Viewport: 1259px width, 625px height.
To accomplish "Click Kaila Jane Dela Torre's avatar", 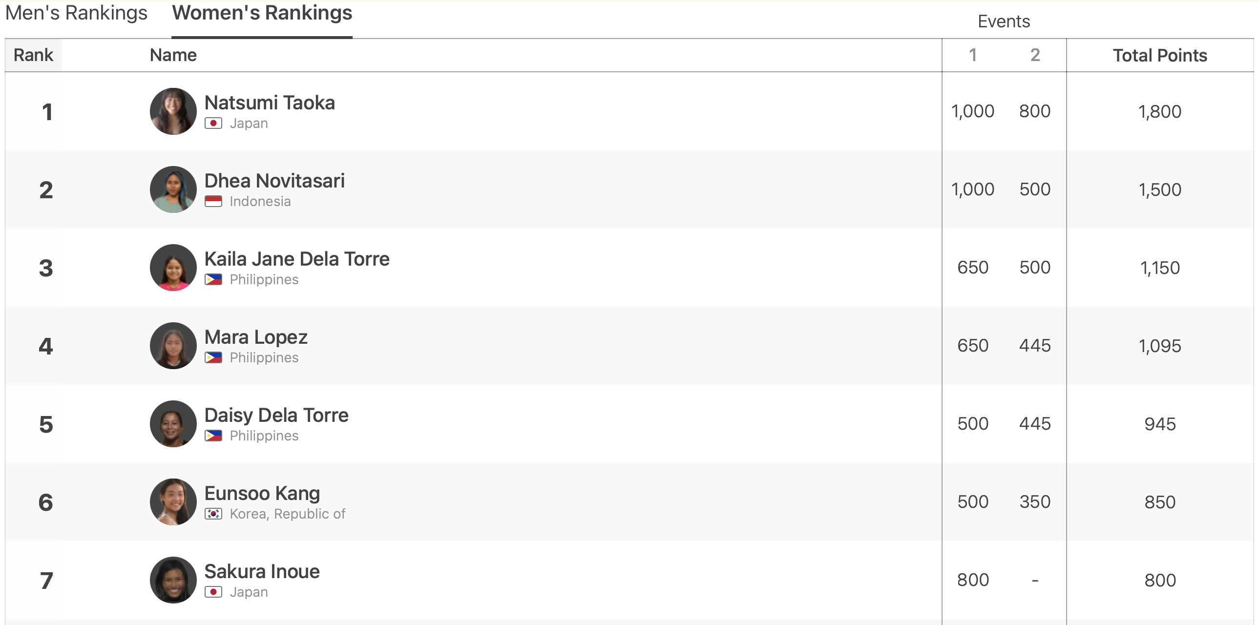I will tap(173, 268).
